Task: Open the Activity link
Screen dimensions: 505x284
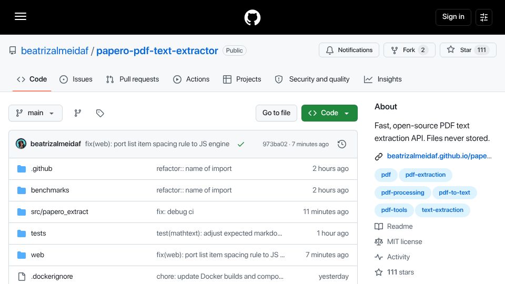Action: [x=392, y=257]
